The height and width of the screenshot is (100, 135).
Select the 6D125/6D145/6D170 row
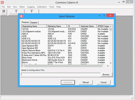click(x=65, y=43)
